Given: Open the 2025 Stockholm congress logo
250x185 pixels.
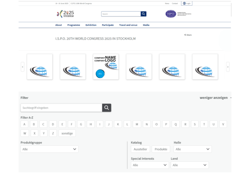Looking at the screenshot, I should [x=65, y=14].
